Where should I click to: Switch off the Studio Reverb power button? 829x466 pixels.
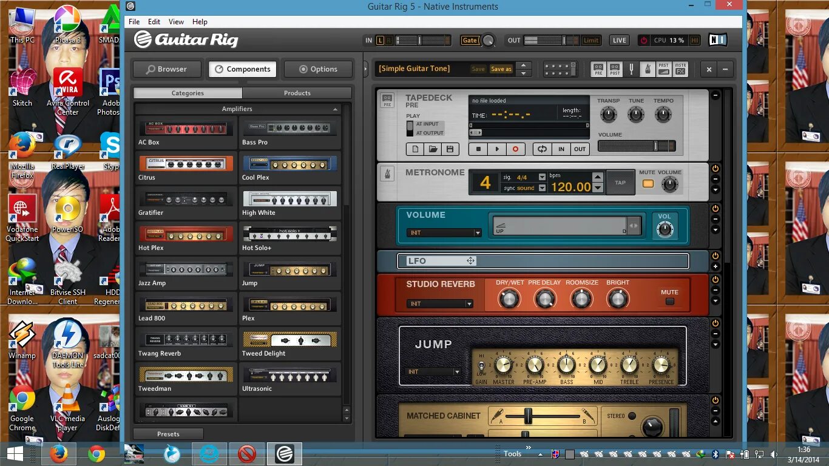pyautogui.click(x=715, y=280)
